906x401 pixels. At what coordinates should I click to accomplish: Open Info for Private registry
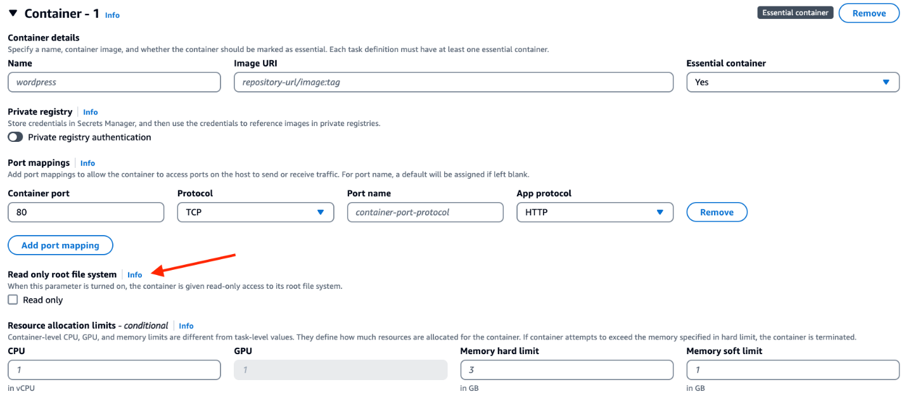[90, 111]
